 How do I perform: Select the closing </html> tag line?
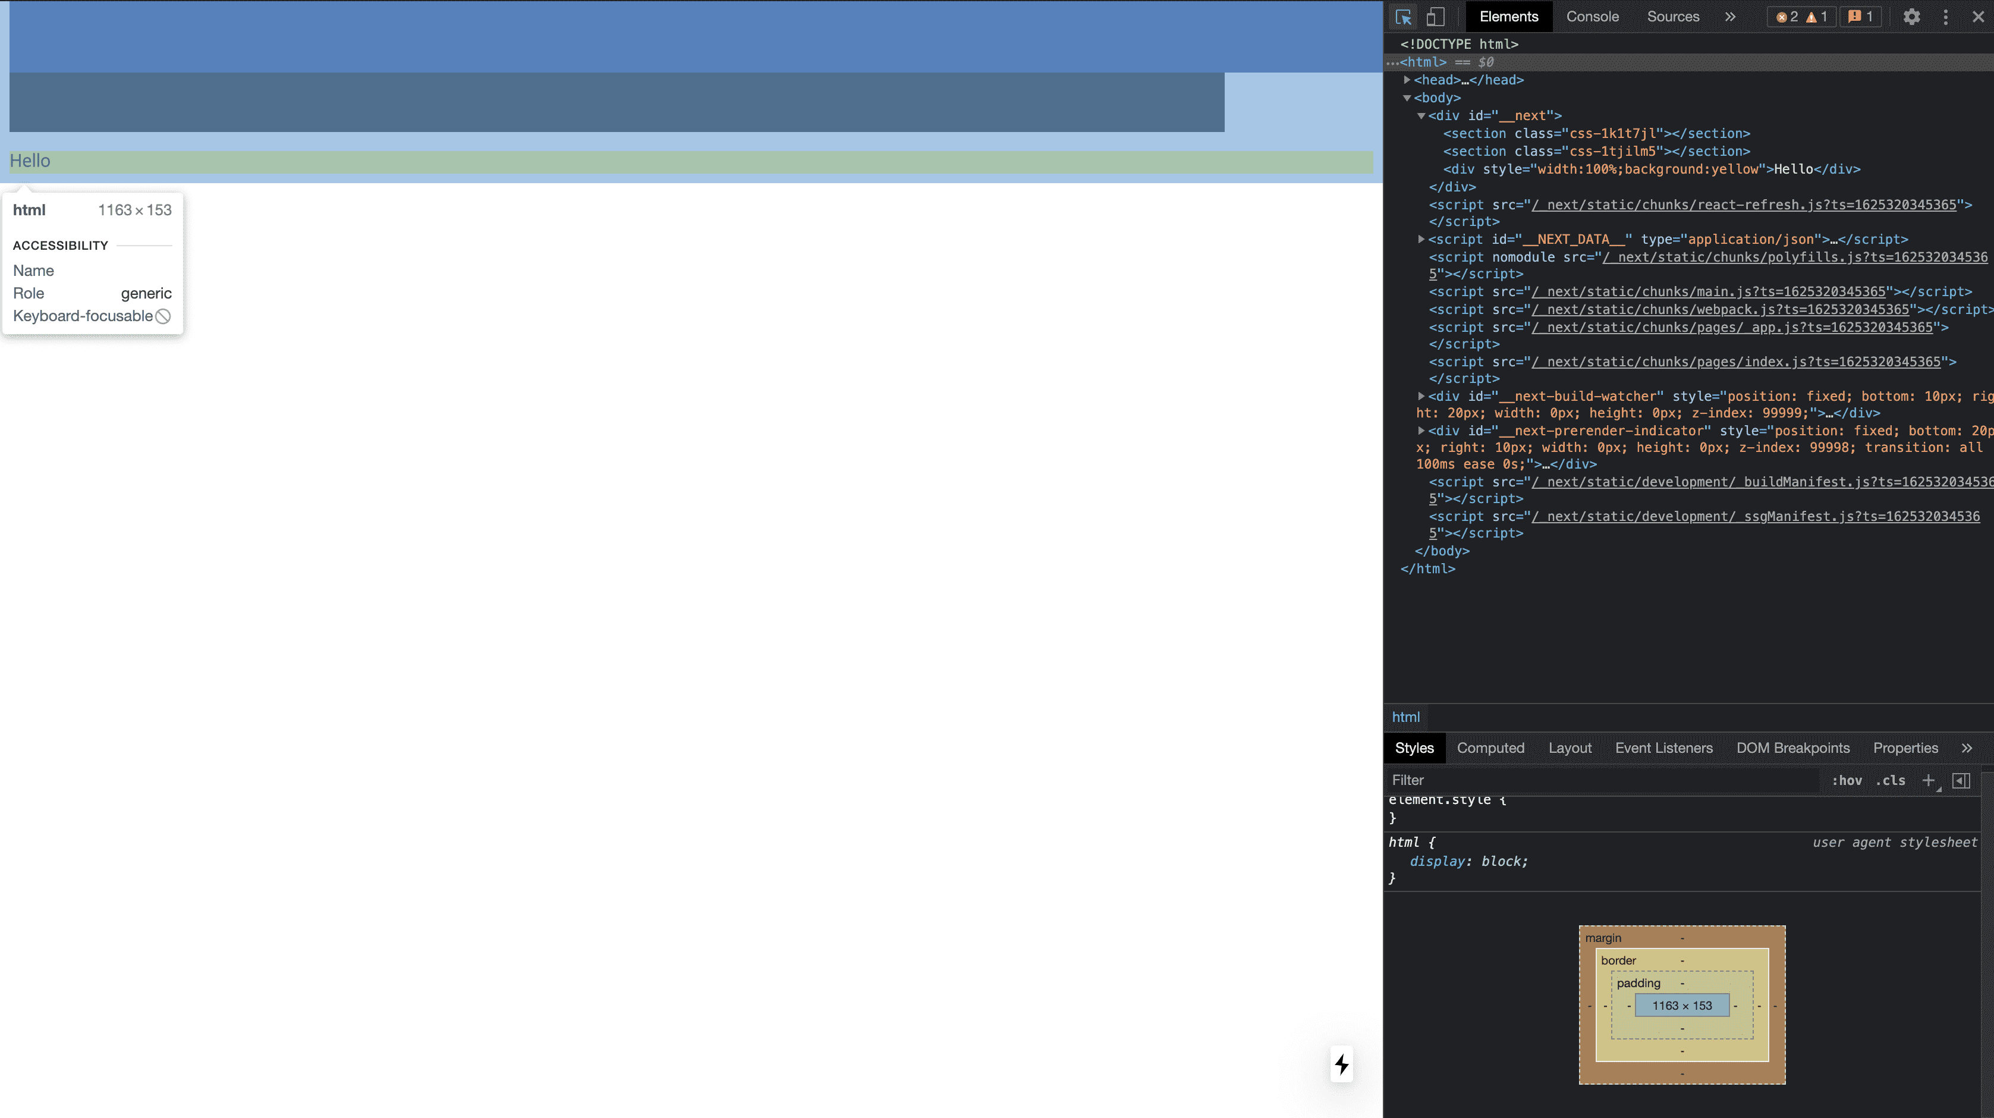tap(1427, 569)
